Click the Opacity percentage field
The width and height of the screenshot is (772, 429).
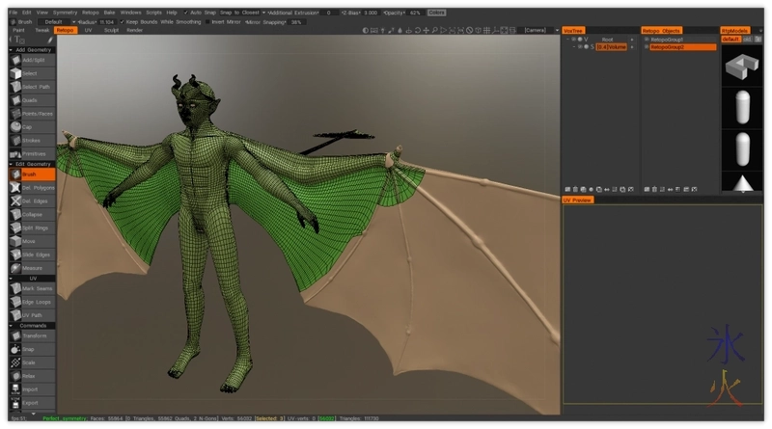pyautogui.click(x=415, y=13)
